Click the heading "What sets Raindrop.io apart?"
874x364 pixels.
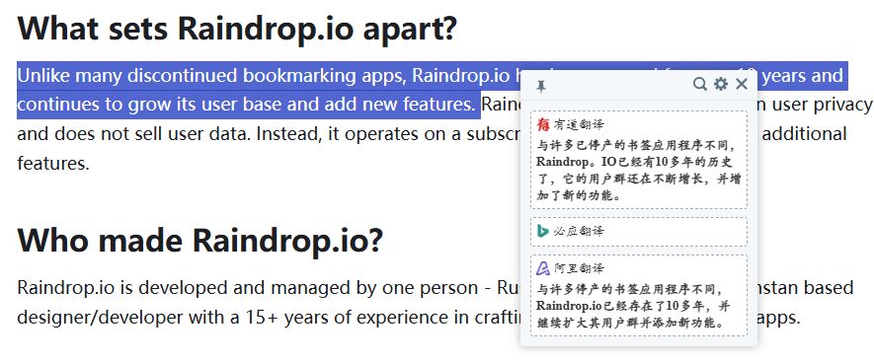237,29
